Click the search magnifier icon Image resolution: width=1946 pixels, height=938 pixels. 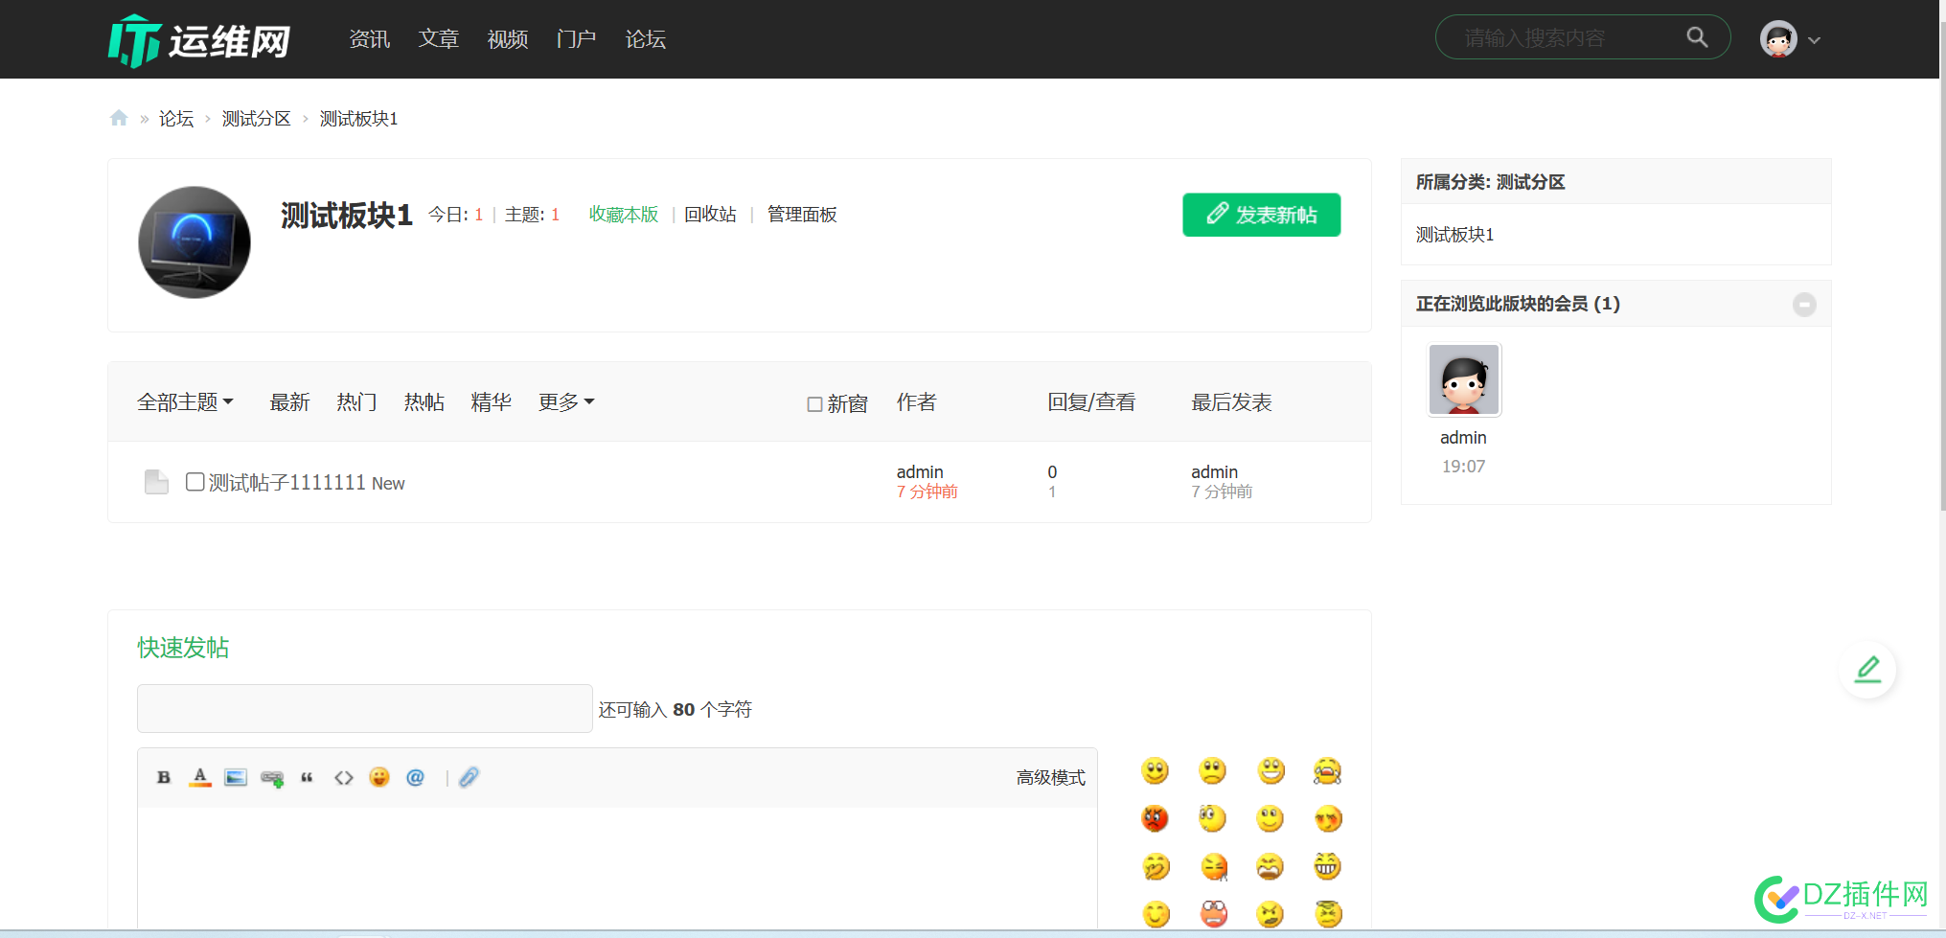tap(1697, 37)
